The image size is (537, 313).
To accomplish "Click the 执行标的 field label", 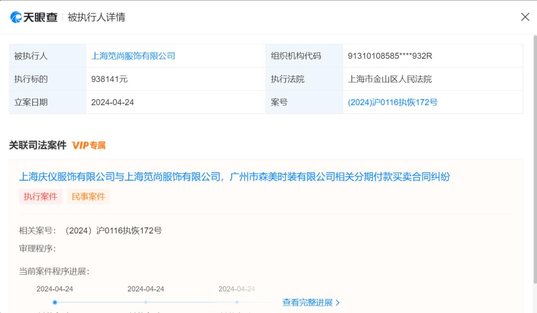I will (31, 79).
